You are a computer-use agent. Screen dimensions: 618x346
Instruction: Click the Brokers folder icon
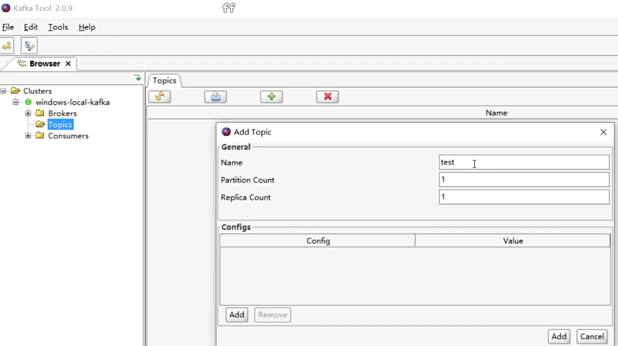tap(40, 113)
